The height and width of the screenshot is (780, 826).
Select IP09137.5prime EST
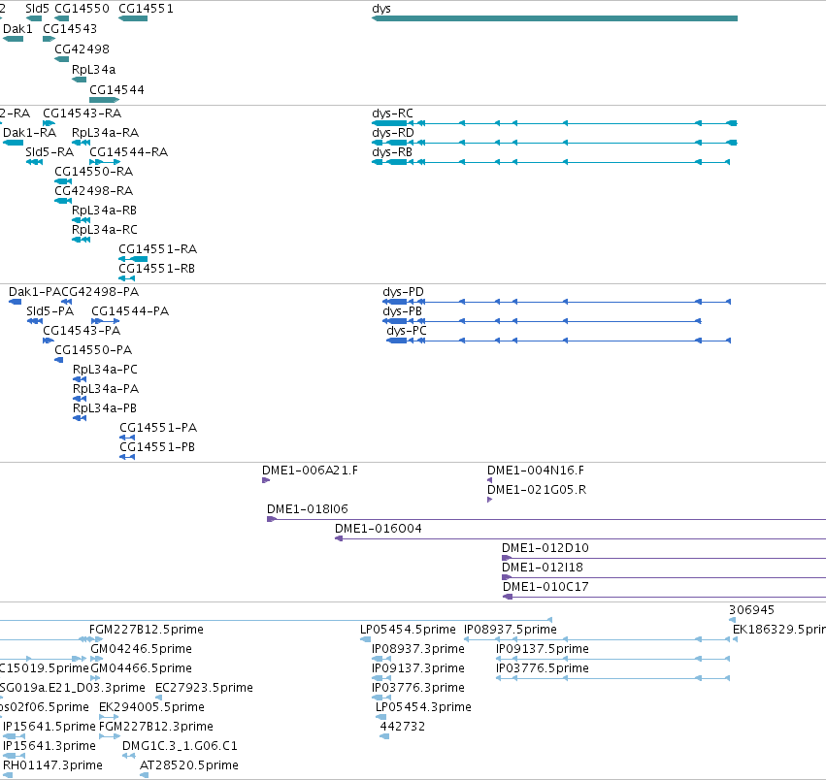pos(613,660)
